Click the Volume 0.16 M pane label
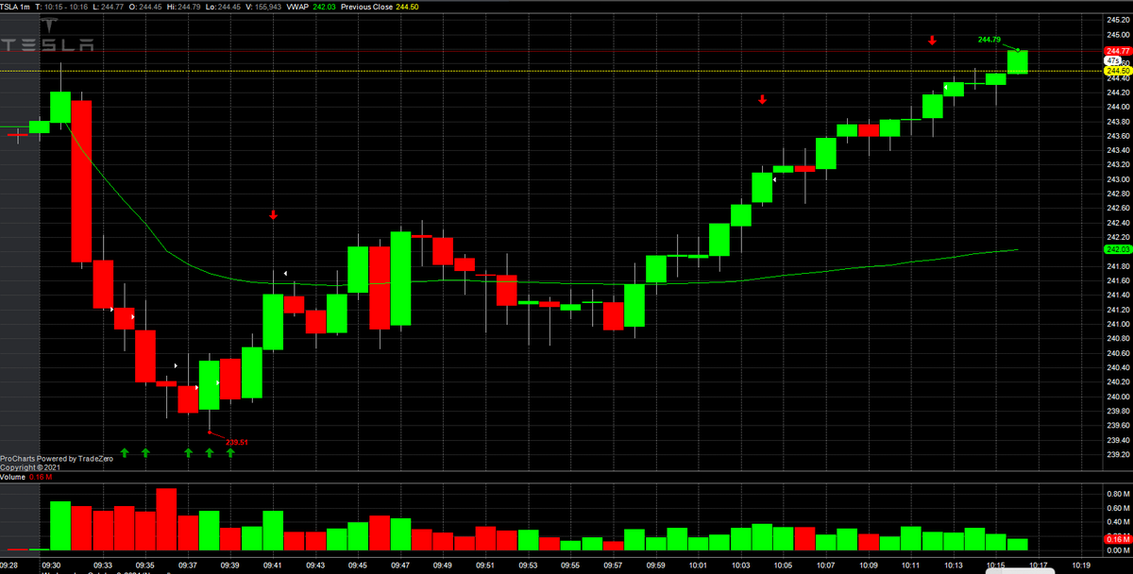The height and width of the screenshot is (574, 1133). click(27, 478)
